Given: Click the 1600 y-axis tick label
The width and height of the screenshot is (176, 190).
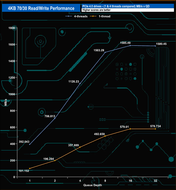Looking at the screenshot, I should (12, 45).
